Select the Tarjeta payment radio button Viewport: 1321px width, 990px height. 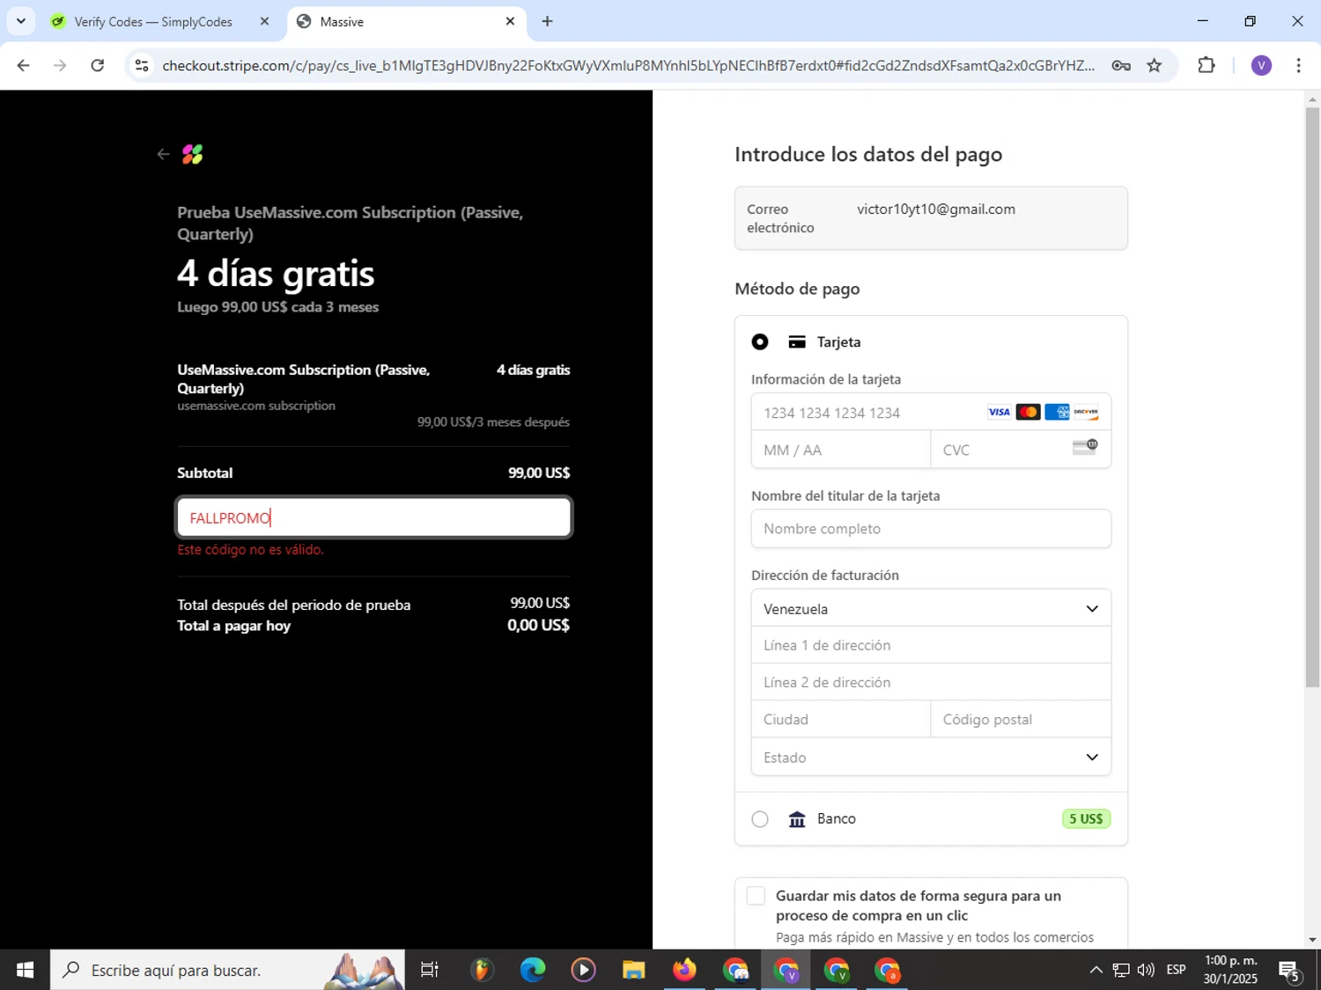coord(760,342)
